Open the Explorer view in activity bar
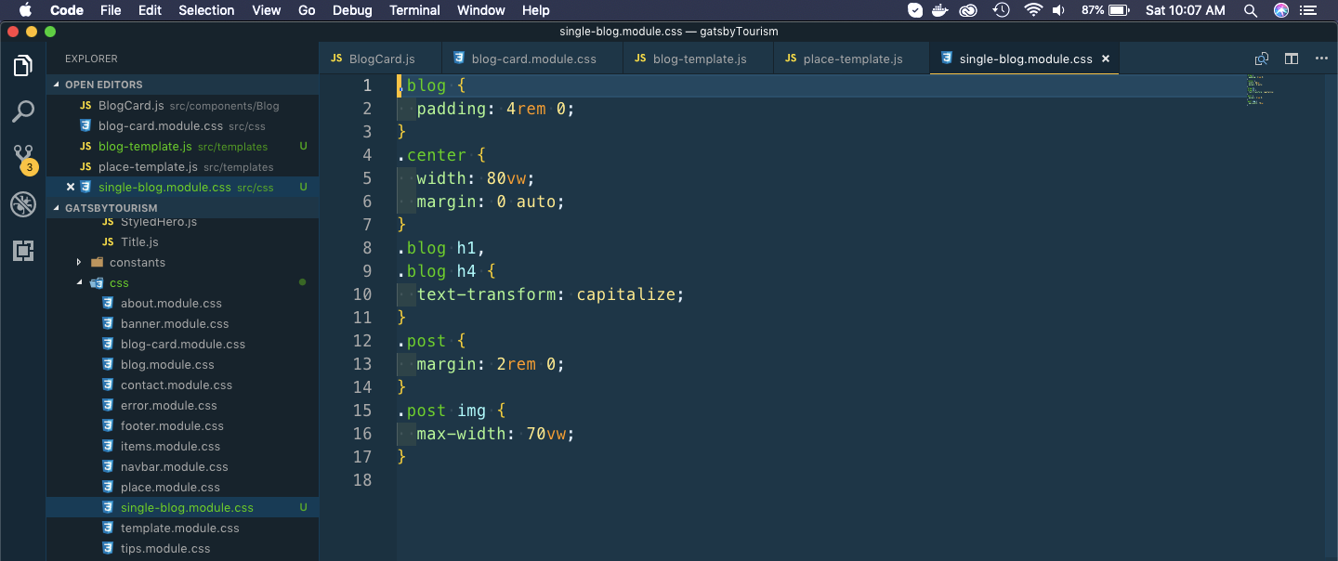 click(23, 66)
